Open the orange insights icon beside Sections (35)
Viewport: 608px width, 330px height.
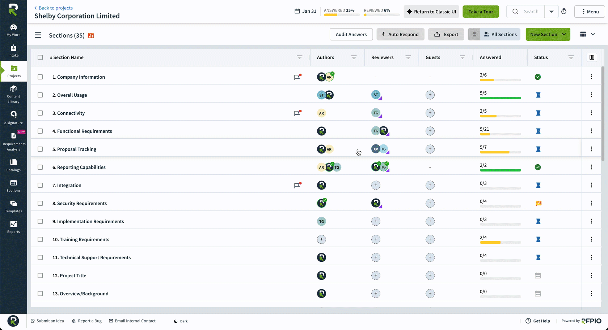point(91,35)
